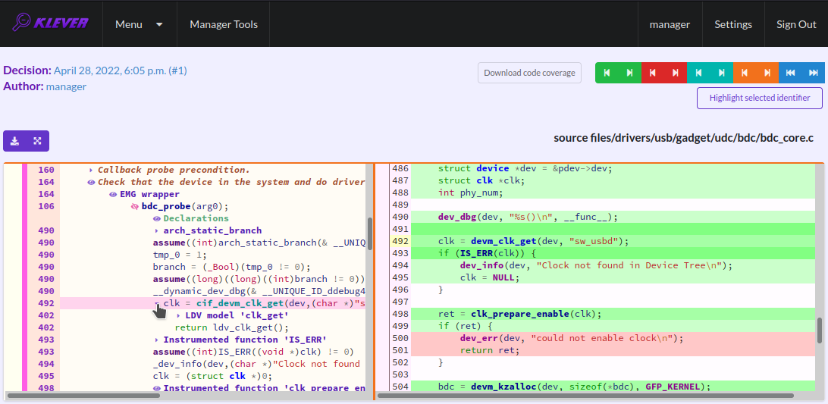The height and width of the screenshot is (404, 828).
Task: Go to last item with blue fast-forward icon
Action: click(813, 73)
